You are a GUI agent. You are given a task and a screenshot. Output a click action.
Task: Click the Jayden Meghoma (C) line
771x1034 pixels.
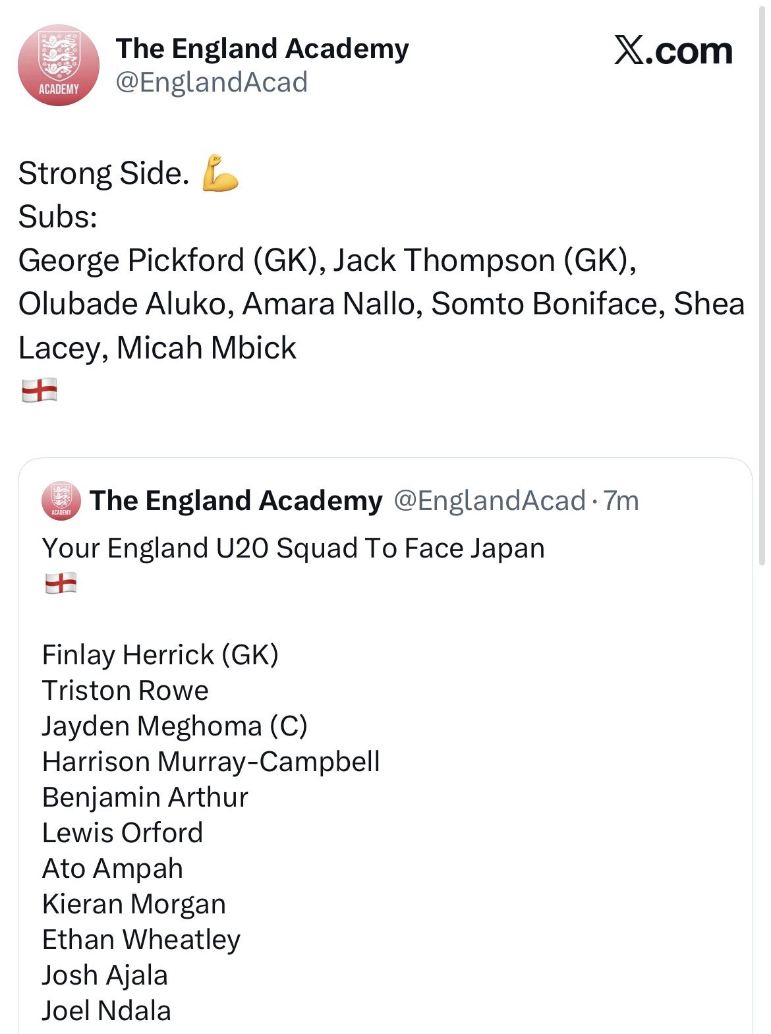pos(175,726)
